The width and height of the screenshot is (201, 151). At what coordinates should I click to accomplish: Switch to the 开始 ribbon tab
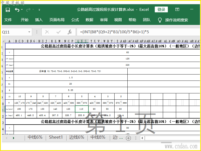[24, 20]
